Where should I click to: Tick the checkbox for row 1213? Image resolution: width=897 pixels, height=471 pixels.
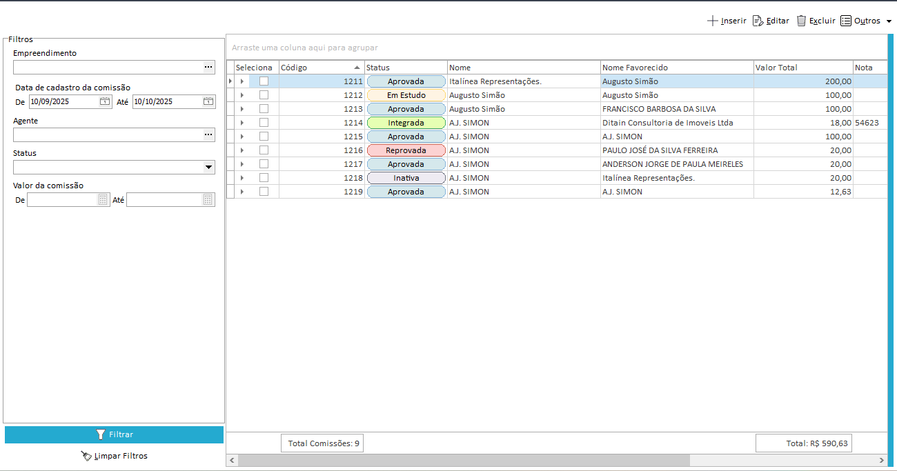[x=264, y=109]
